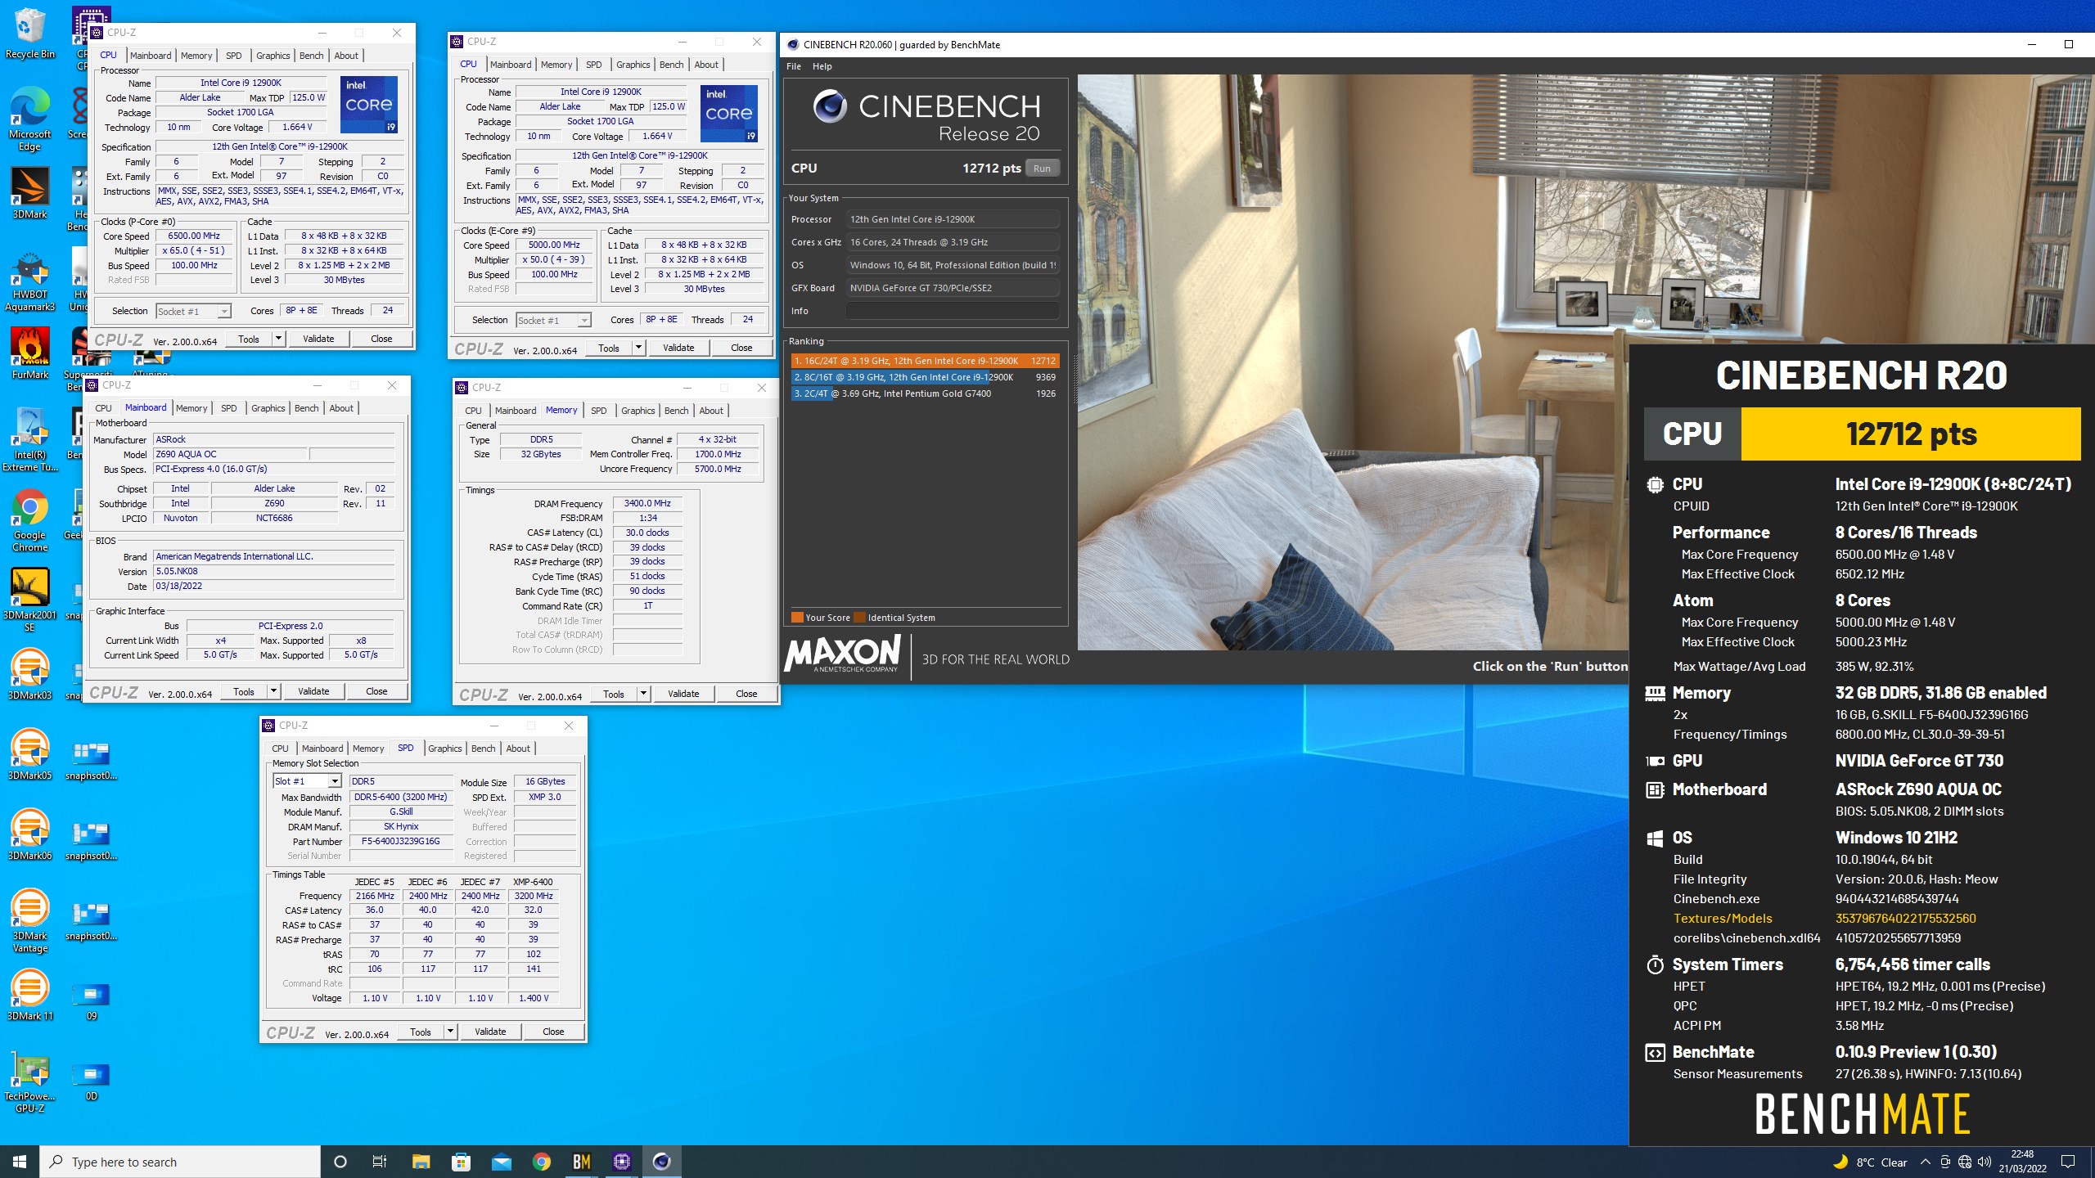
Task: Open Socket #1 dropdown in P-Core CPU-Z
Action: click(x=194, y=312)
